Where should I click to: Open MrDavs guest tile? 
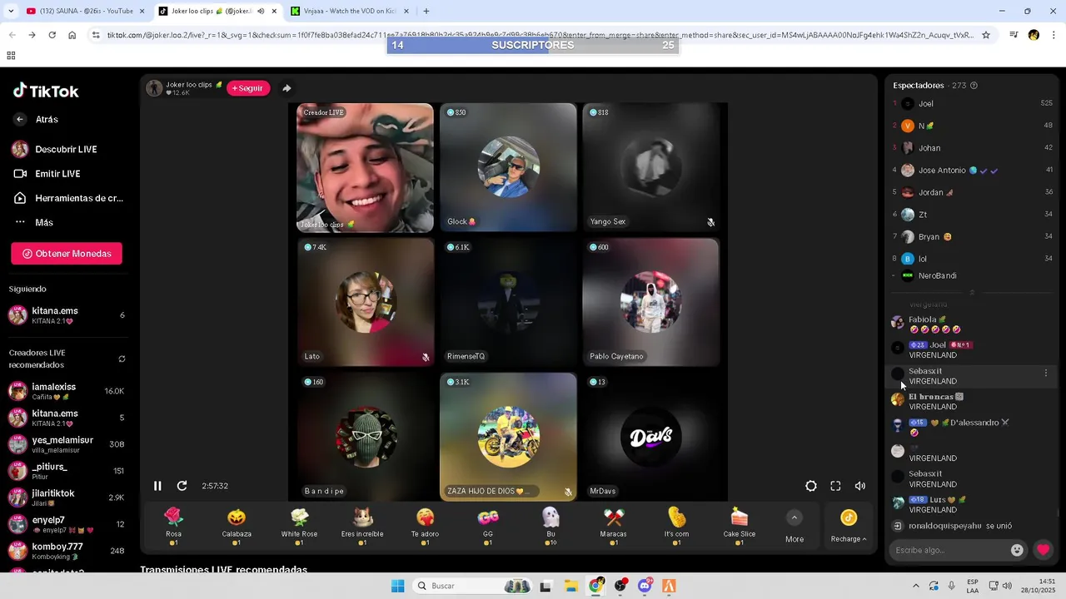pos(650,437)
